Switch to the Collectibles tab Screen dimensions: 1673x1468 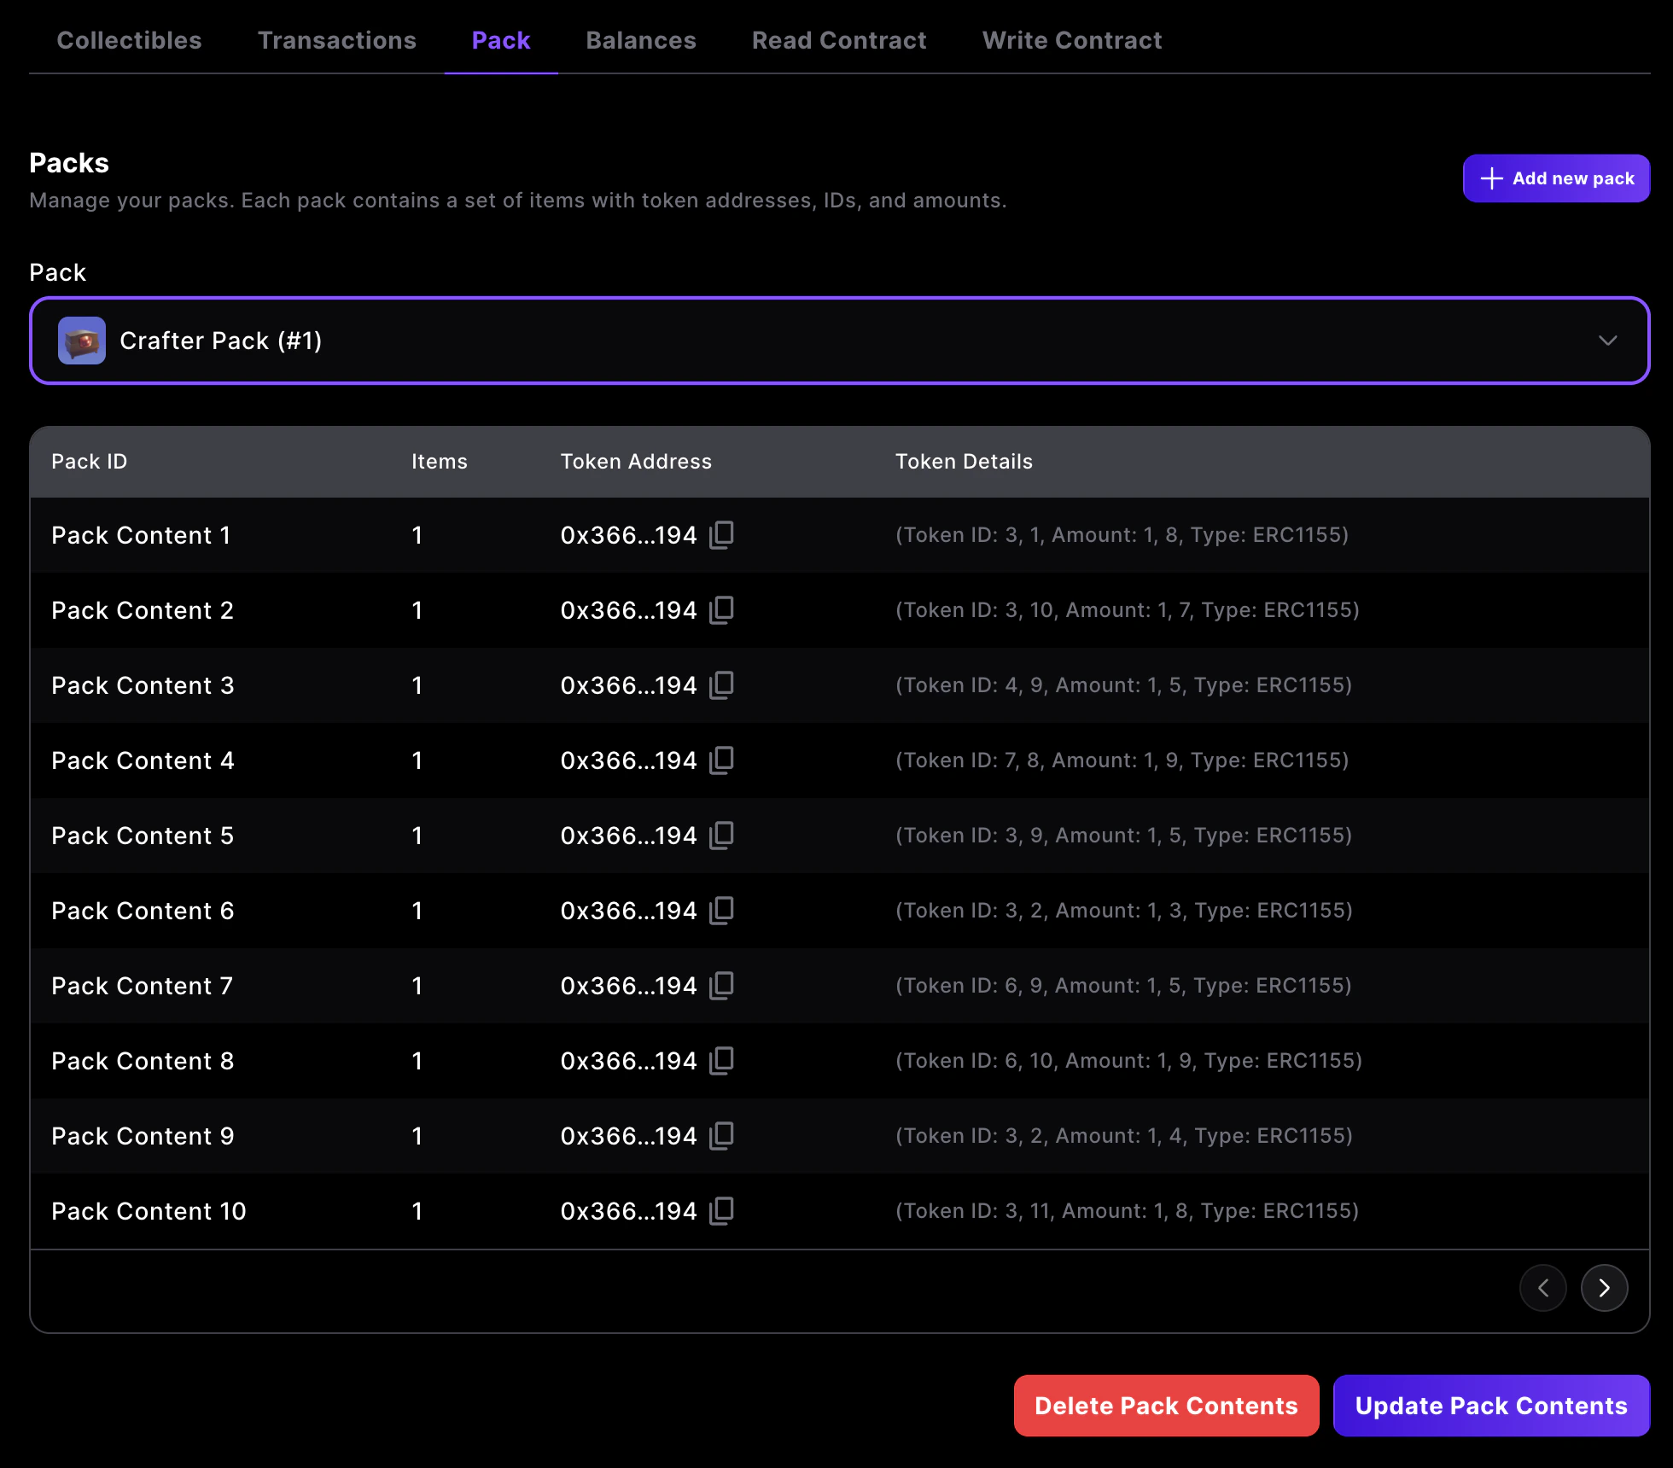(129, 40)
